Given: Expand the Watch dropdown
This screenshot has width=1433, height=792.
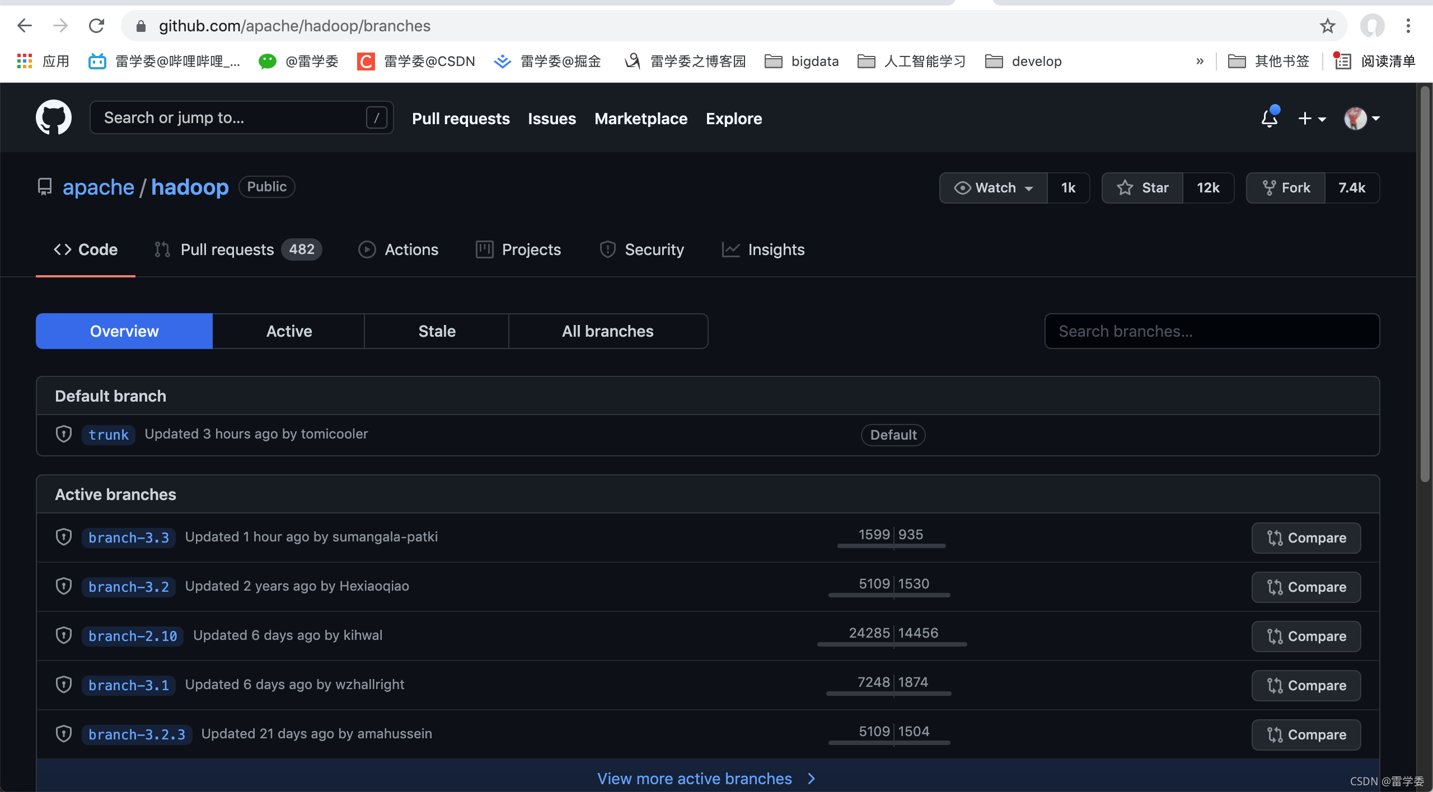Looking at the screenshot, I should click(x=994, y=188).
